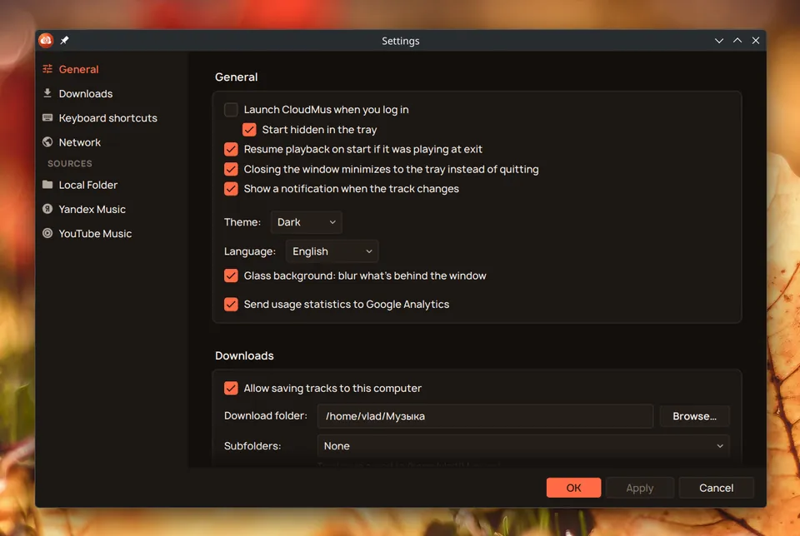The width and height of the screenshot is (800, 536).
Task: Select General in the settings sidebar
Action: tap(78, 69)
